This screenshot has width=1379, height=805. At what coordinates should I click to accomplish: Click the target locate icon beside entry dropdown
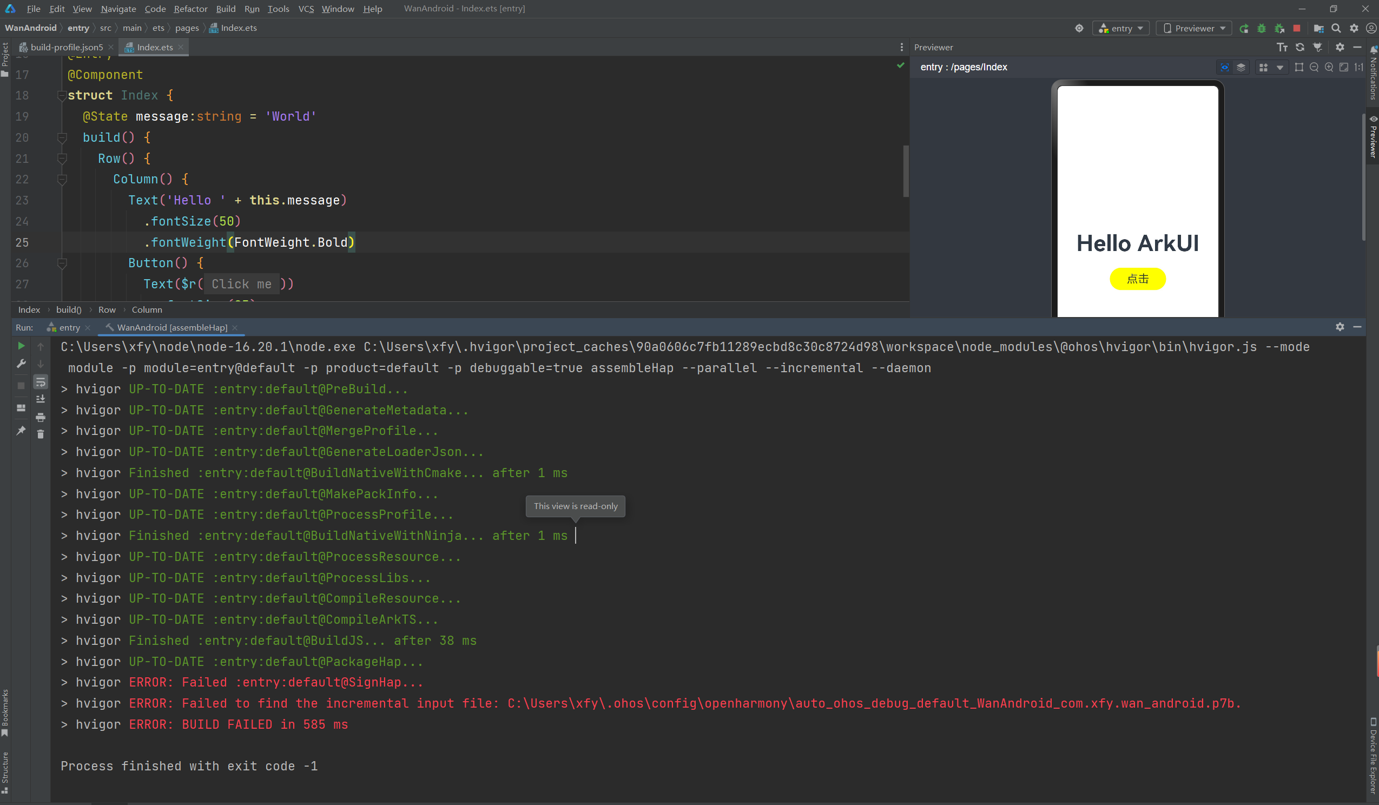pos(1079,28)
